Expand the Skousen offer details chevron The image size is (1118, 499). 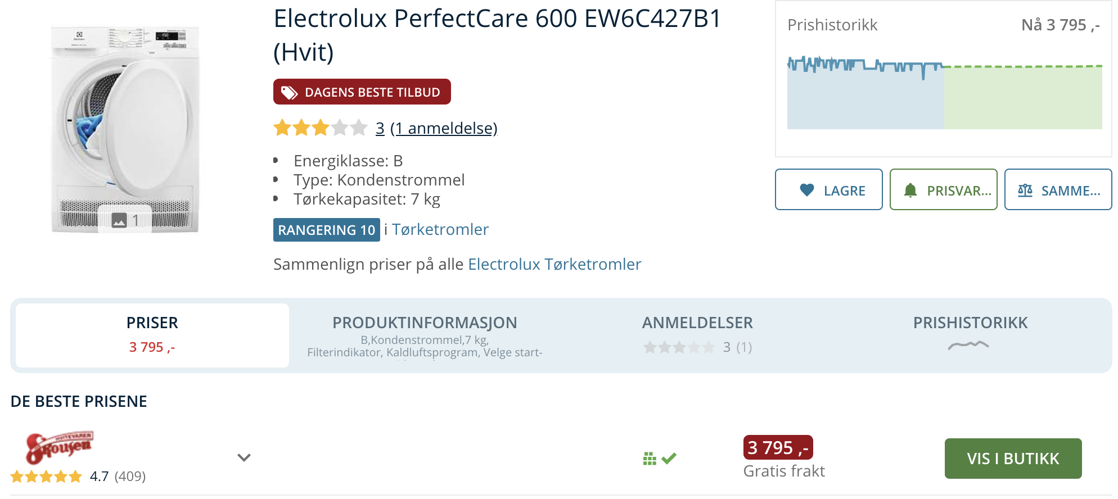[244, 457]
